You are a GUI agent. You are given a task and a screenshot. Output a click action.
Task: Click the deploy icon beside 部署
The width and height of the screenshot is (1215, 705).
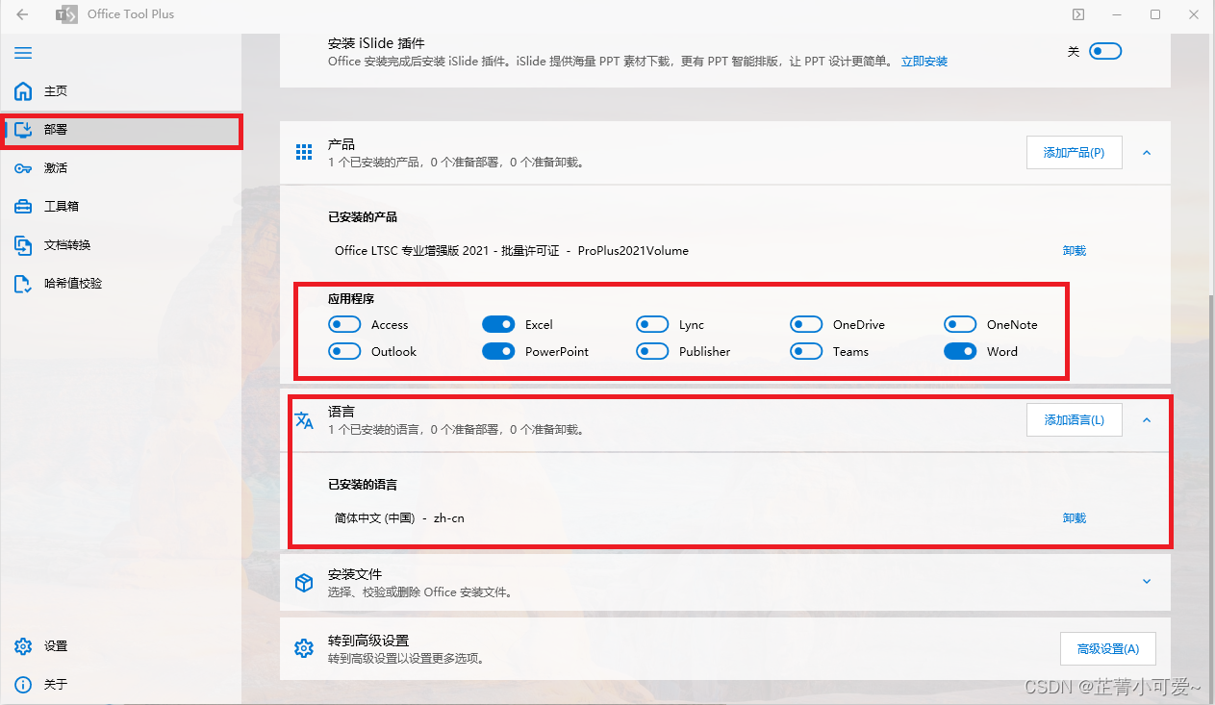[x=23, y=130]
